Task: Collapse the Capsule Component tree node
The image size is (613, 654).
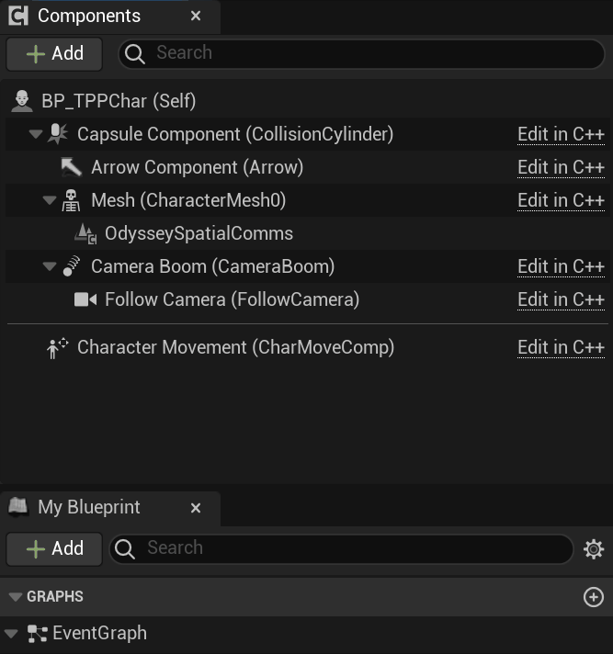Action: 36,134
